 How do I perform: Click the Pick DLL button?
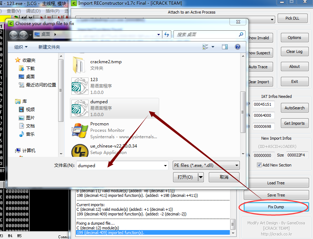[292, 18]
